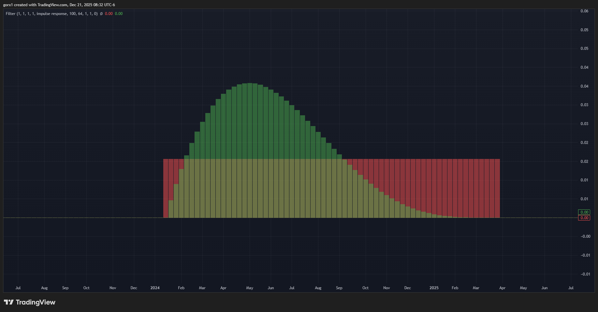Click the Dec label just before 2024

point(134,288)
